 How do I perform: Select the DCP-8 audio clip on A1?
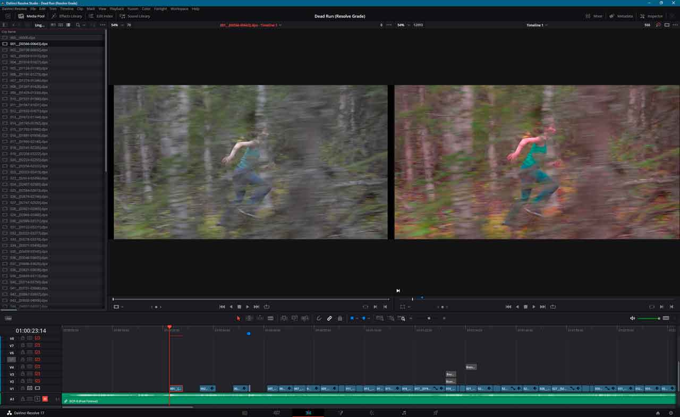(369, 398)
